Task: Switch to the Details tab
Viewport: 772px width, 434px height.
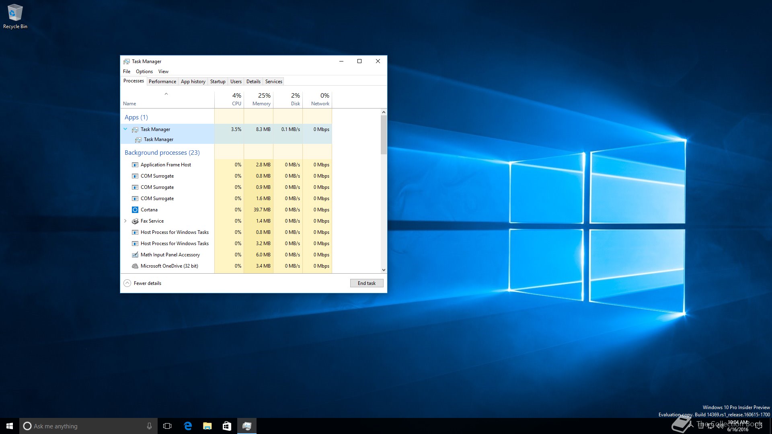Action: pyautogui.click(x=253, y=82)
